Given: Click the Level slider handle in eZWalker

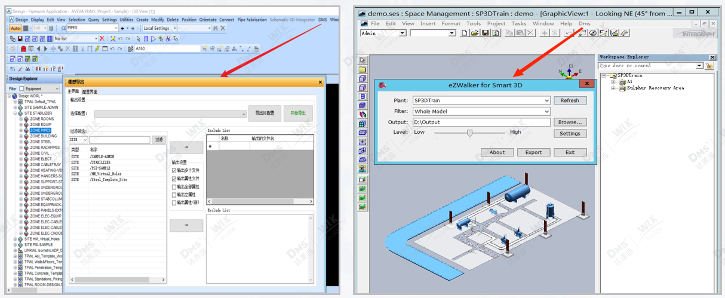Looking at the screenshot, I should click(x=470, y=133).
